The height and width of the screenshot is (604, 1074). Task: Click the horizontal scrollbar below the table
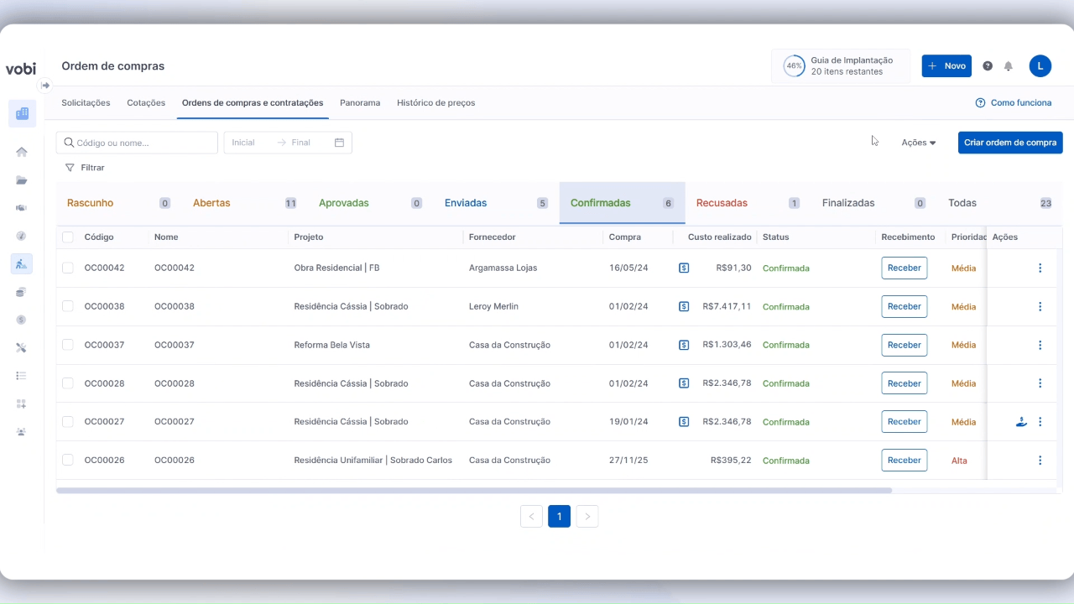474,491
